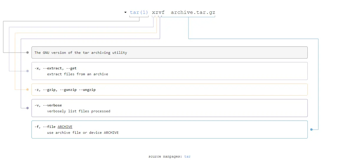Click 'extract files from an archive' text

77,74
